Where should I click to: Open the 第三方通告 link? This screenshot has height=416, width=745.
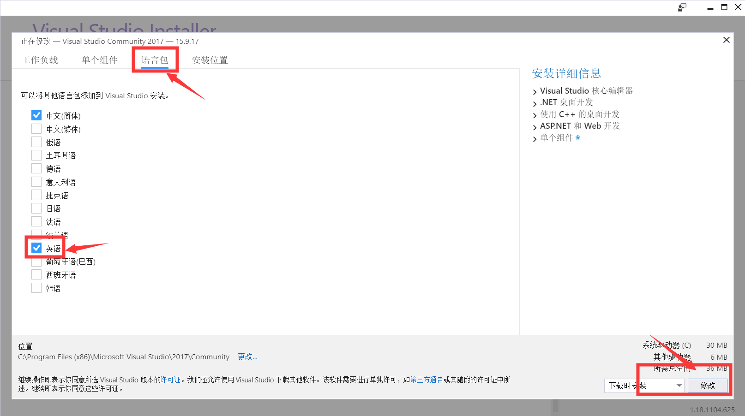427,380
